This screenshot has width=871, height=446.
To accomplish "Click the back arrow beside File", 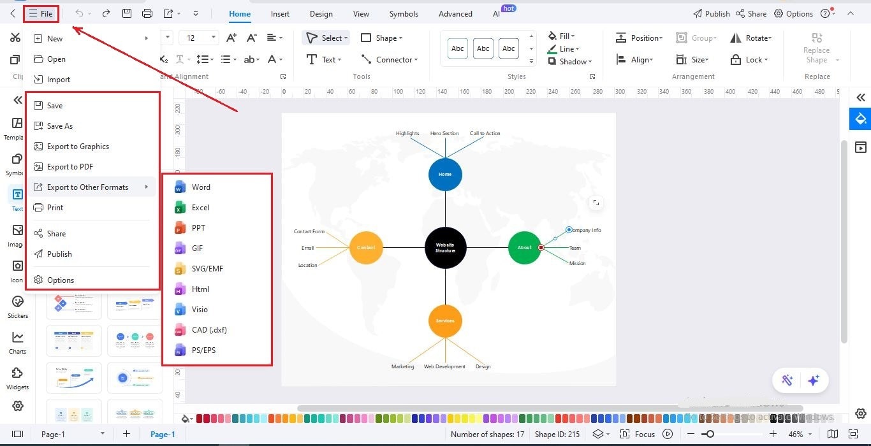I will tap(13, 13).
